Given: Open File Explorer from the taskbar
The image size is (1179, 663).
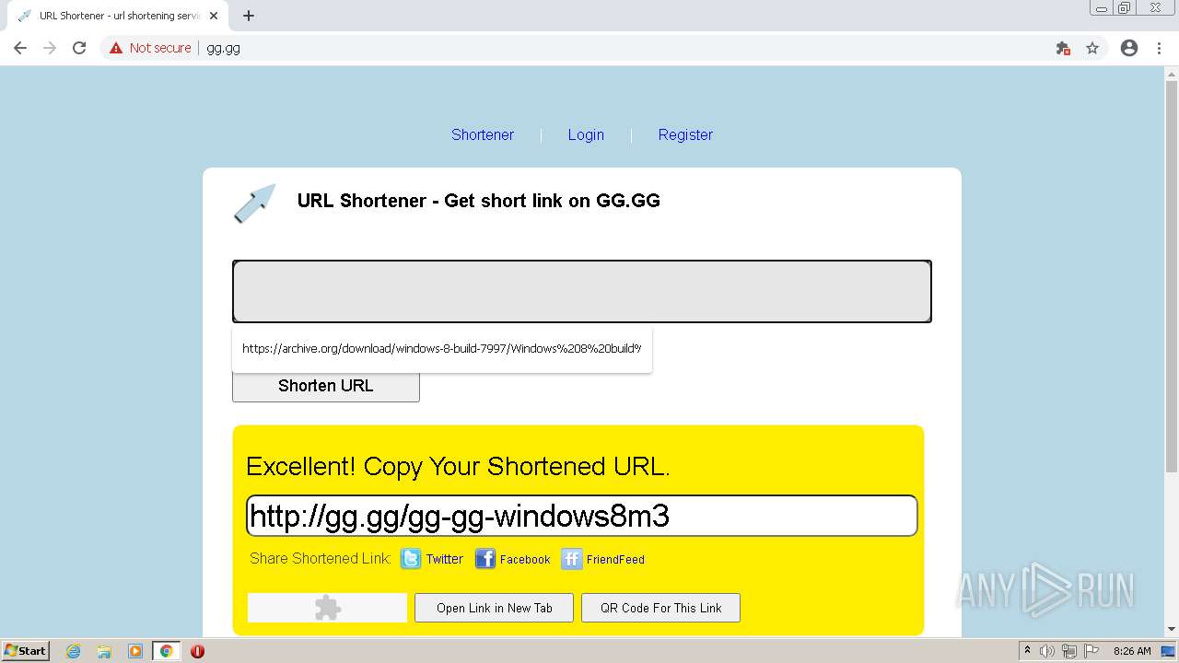Looking at the screenshot, I should (x=104, y=651).
